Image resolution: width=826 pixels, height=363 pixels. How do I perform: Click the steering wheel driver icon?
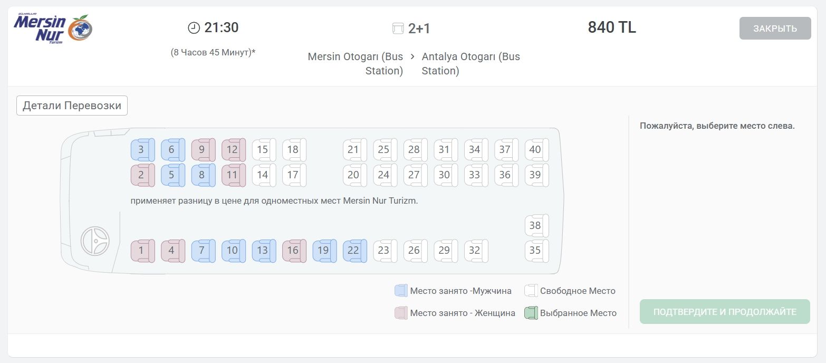click(x=95, y=241)
